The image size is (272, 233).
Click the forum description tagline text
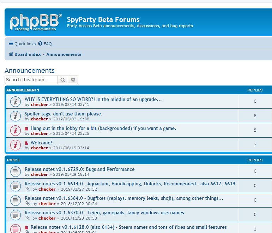coord(130,26)
